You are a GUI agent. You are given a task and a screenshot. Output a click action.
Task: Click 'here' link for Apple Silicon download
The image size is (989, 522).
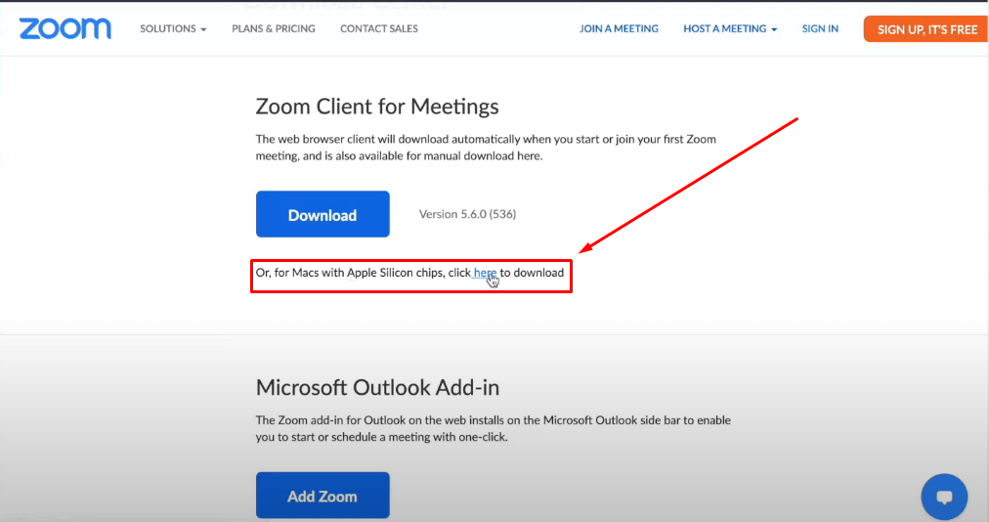coord(485,273)
